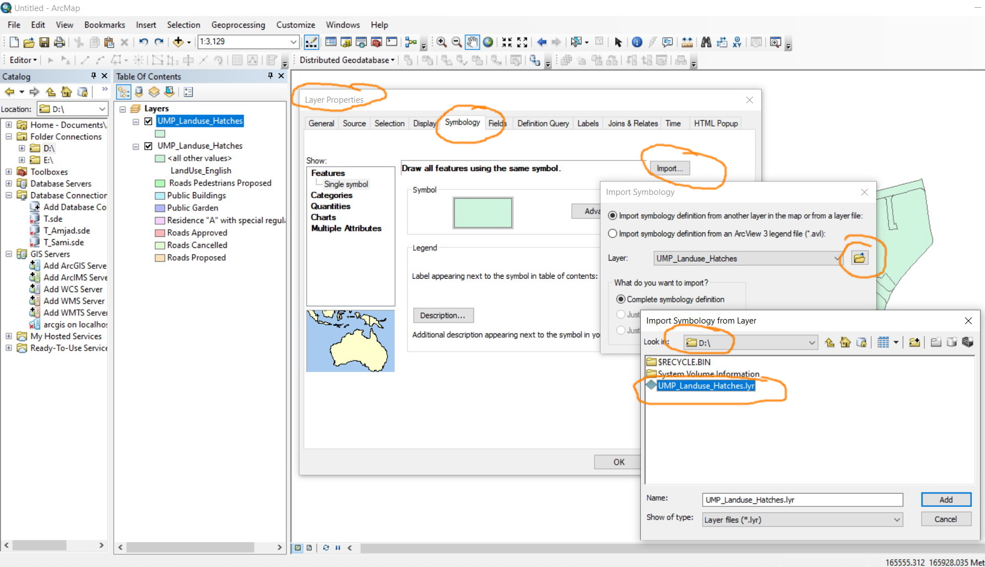
Task: Click the green symbol color swatch
Action: click(482, 213)
